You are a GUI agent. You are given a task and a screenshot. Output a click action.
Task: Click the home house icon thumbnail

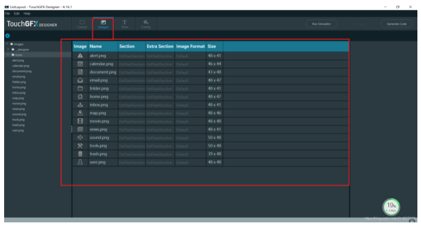[x=80, y=96]
